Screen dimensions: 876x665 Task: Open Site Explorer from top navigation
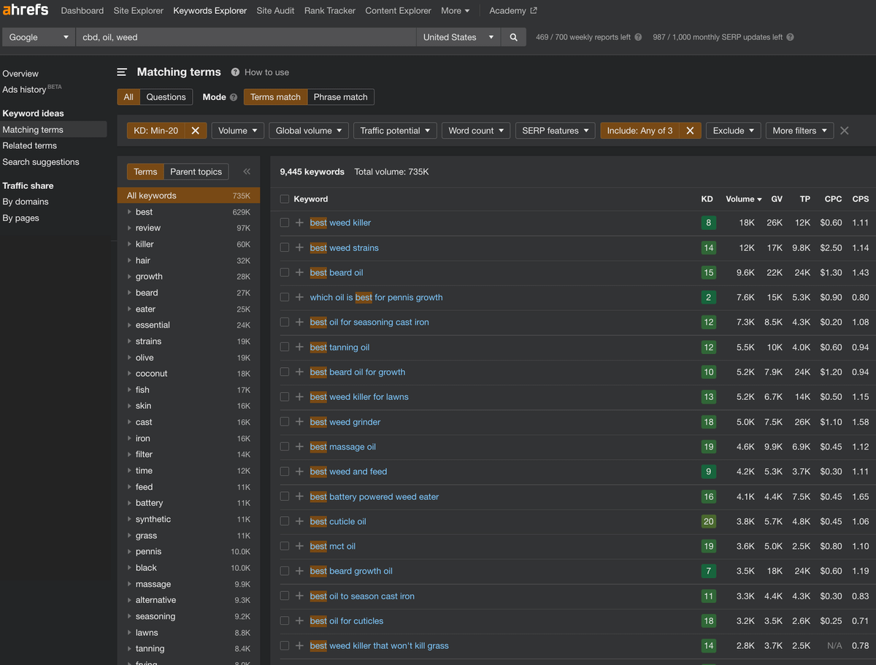point(138,11)
